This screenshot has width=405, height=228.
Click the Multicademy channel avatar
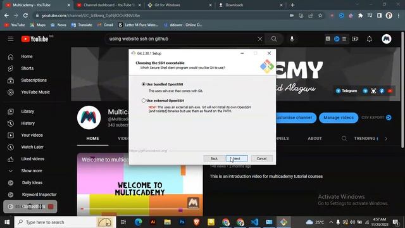point(89,118)
